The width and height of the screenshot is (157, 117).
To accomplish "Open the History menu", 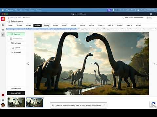I will click(32, 10).
